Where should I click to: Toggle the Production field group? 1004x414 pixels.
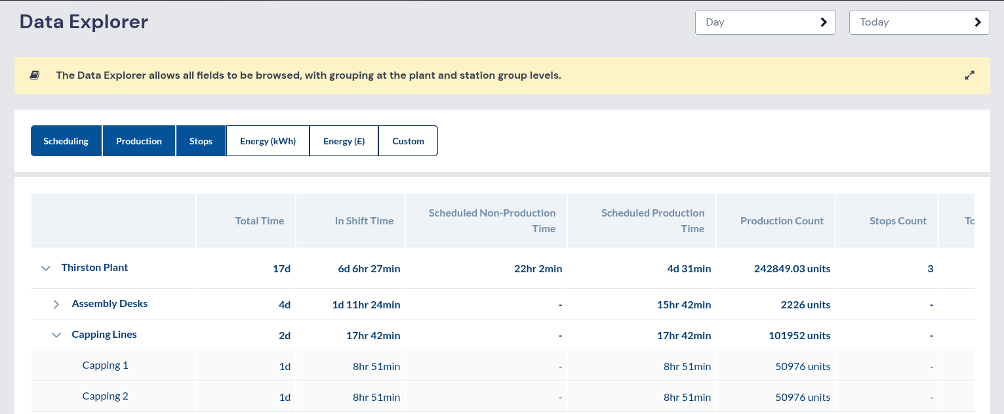pos(139,141)
